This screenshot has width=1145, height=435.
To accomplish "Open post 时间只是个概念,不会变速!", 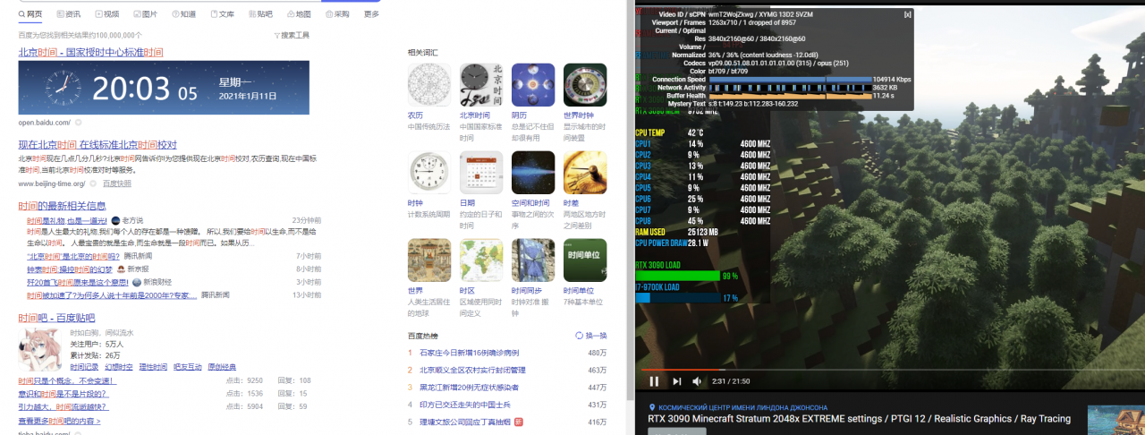I will click(x=66, y=380).
